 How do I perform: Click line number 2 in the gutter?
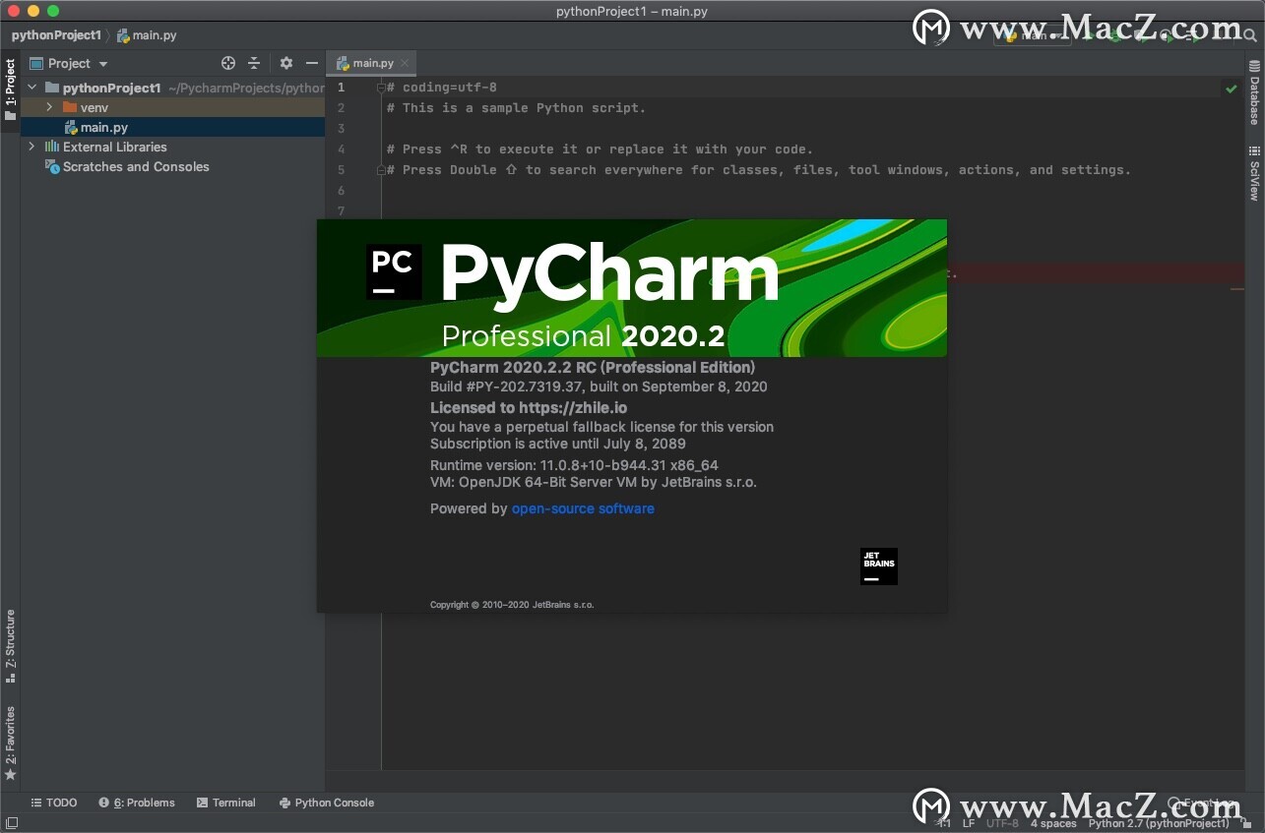(x=341, y=108)
